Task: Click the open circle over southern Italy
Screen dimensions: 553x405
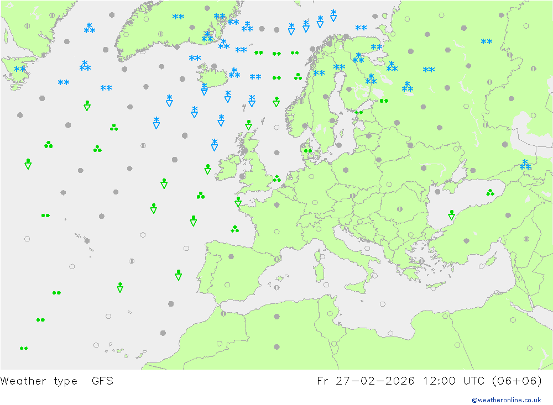Action: [x=374, y=276]
